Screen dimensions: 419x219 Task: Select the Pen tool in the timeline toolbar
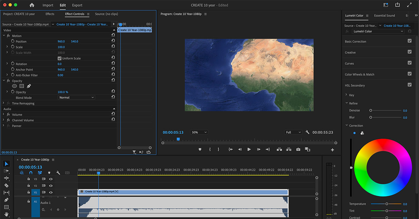pos(6,199)
